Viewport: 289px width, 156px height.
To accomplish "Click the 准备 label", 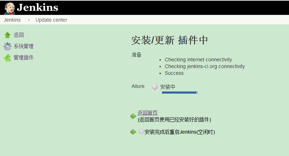I will point(136,55).
